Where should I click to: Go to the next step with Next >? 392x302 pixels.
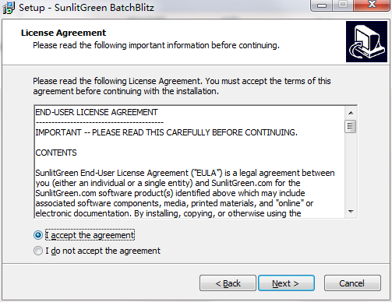pos(286,283)
